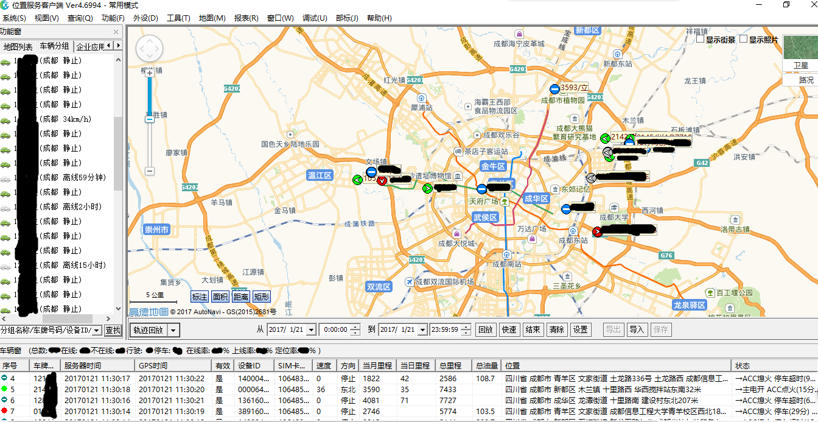Expand the 分组名称/车牌号码 search combo box
This screenshot has height=422, width=818.
[x=97, y=330]
